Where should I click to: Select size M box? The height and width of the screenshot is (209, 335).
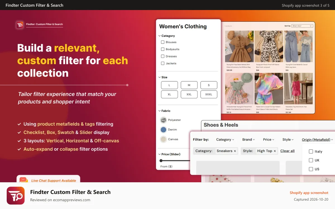point(189,85)
